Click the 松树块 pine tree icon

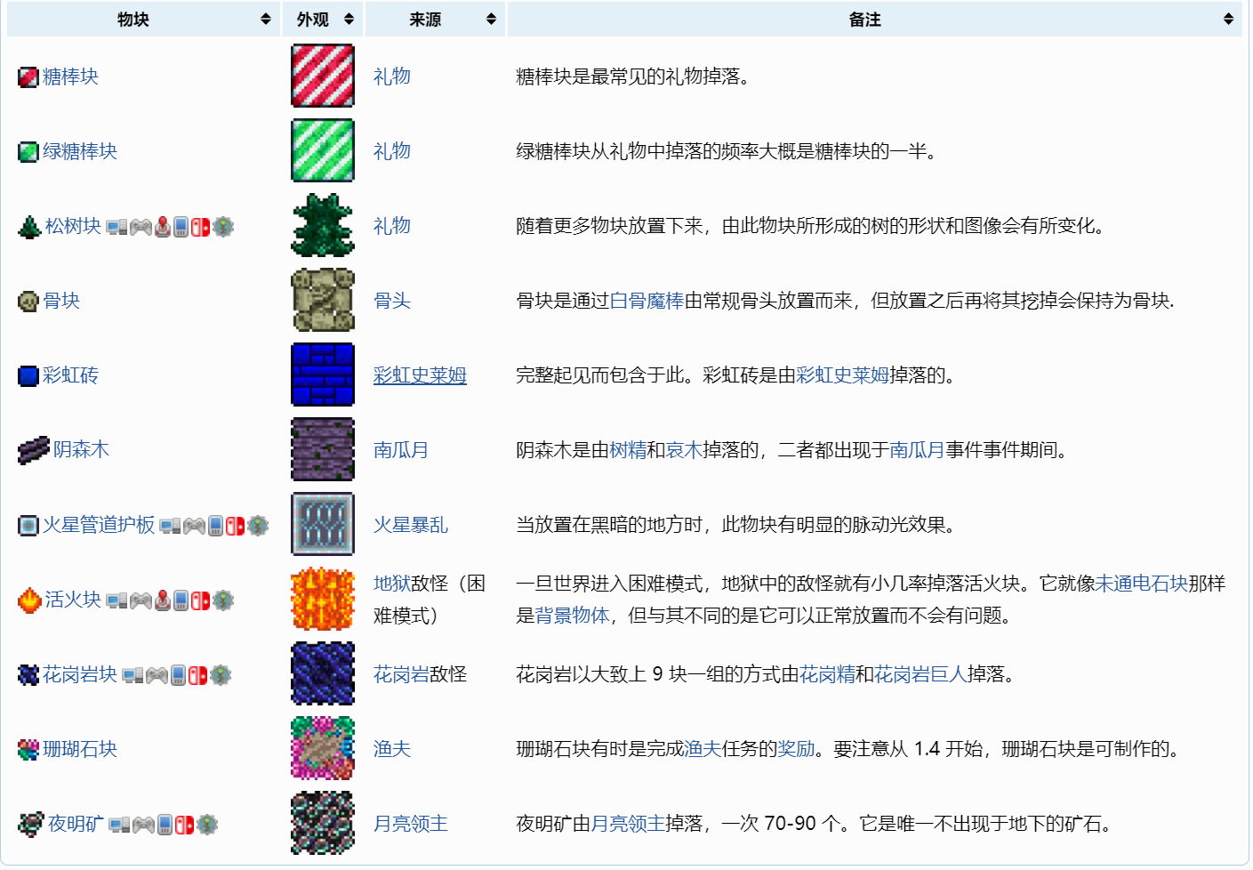coord(29,227)
